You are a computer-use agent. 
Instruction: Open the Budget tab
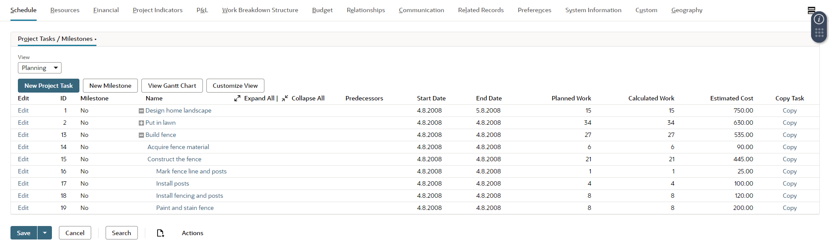coord(322,10)
